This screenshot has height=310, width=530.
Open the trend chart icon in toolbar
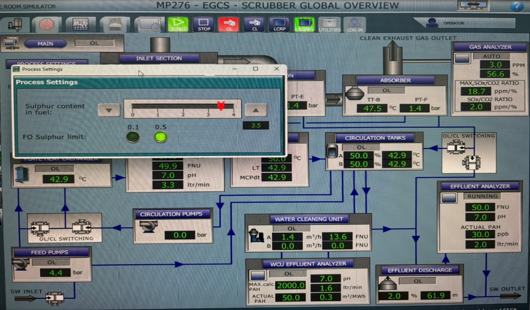pos(80,24)
